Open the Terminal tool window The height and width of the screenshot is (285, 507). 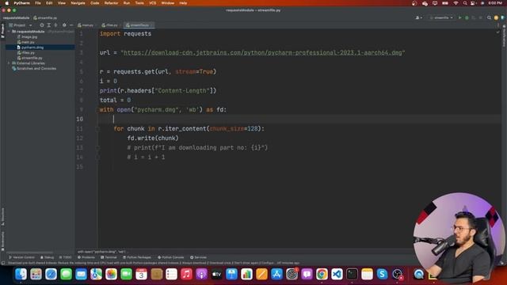109,257
